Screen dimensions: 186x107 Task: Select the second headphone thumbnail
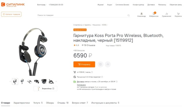point(22,81)
